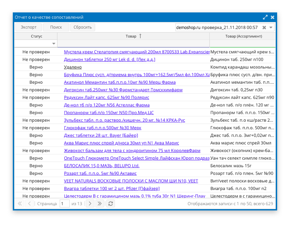
Task: Open Акатинол Мемантин product link
Action: 120,82
